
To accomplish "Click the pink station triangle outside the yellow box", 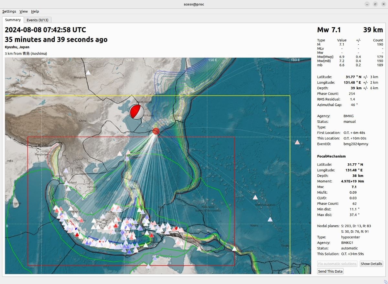I will (x=297, y=142).
